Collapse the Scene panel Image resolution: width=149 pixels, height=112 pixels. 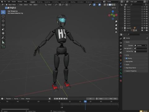(136, 42)
